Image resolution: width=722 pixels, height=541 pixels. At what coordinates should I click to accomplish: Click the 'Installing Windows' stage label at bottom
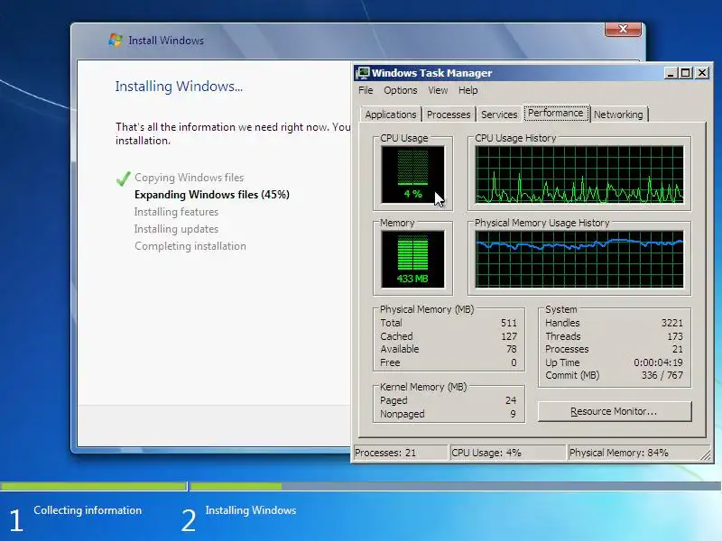tap(251, 510)
